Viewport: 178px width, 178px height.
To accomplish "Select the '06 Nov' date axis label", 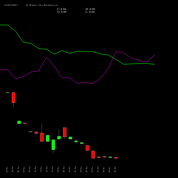I will click(18, 169).
